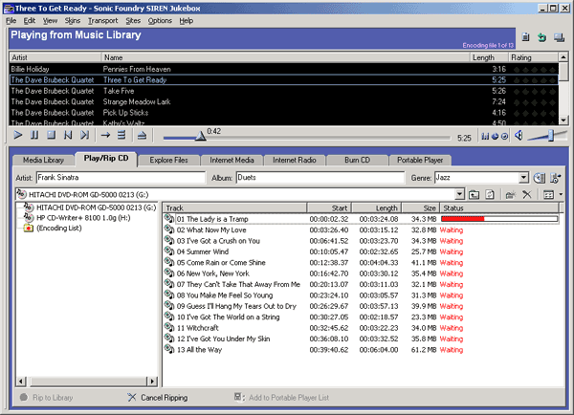Viewport: 574px width, 415px height.
Task: Sort tracks by the Status column header
Action: tap(499, 207)
